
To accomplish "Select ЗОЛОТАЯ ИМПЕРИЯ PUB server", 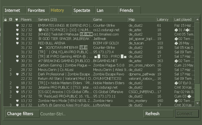I will (64, 48).
